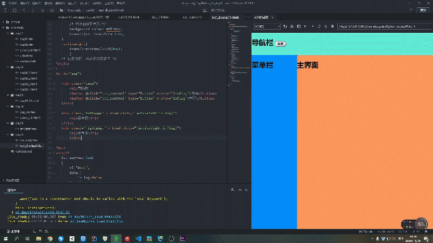Open the PC mode dropdown in preview
This screenshot has width=433, height=243.
[x=267, y=26]
